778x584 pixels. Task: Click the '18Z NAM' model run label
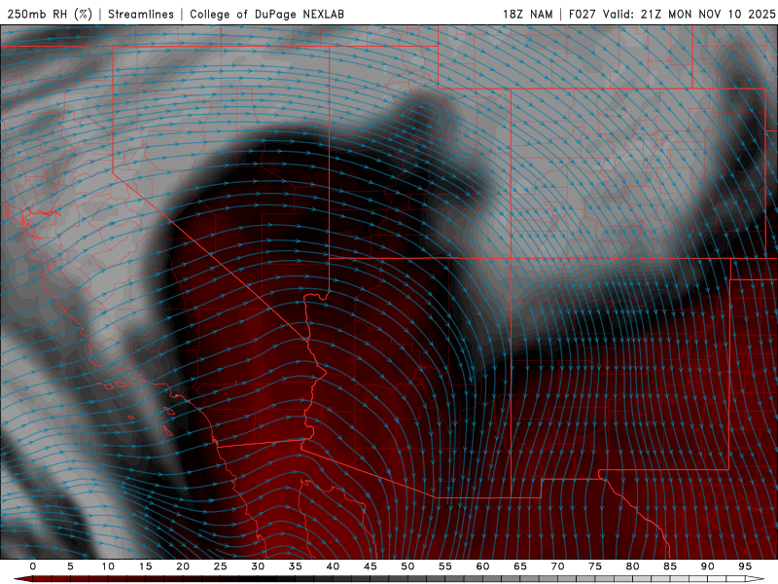click(x=527, y=14)
